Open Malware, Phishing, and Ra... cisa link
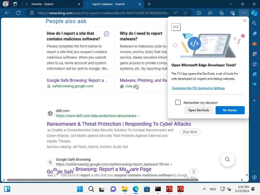 click(143, 80)
